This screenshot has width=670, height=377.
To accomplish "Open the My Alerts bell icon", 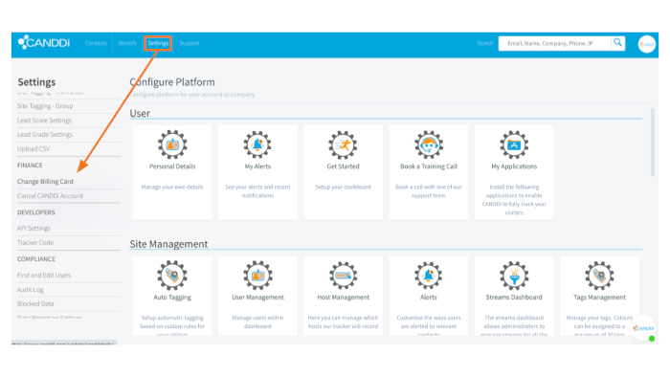I will (257, 144).
